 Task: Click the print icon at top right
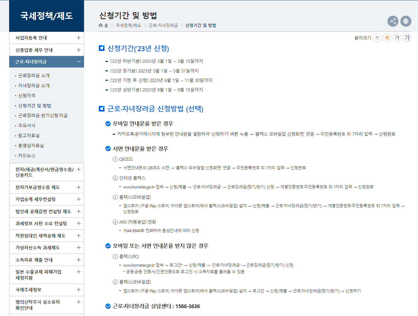406,21
